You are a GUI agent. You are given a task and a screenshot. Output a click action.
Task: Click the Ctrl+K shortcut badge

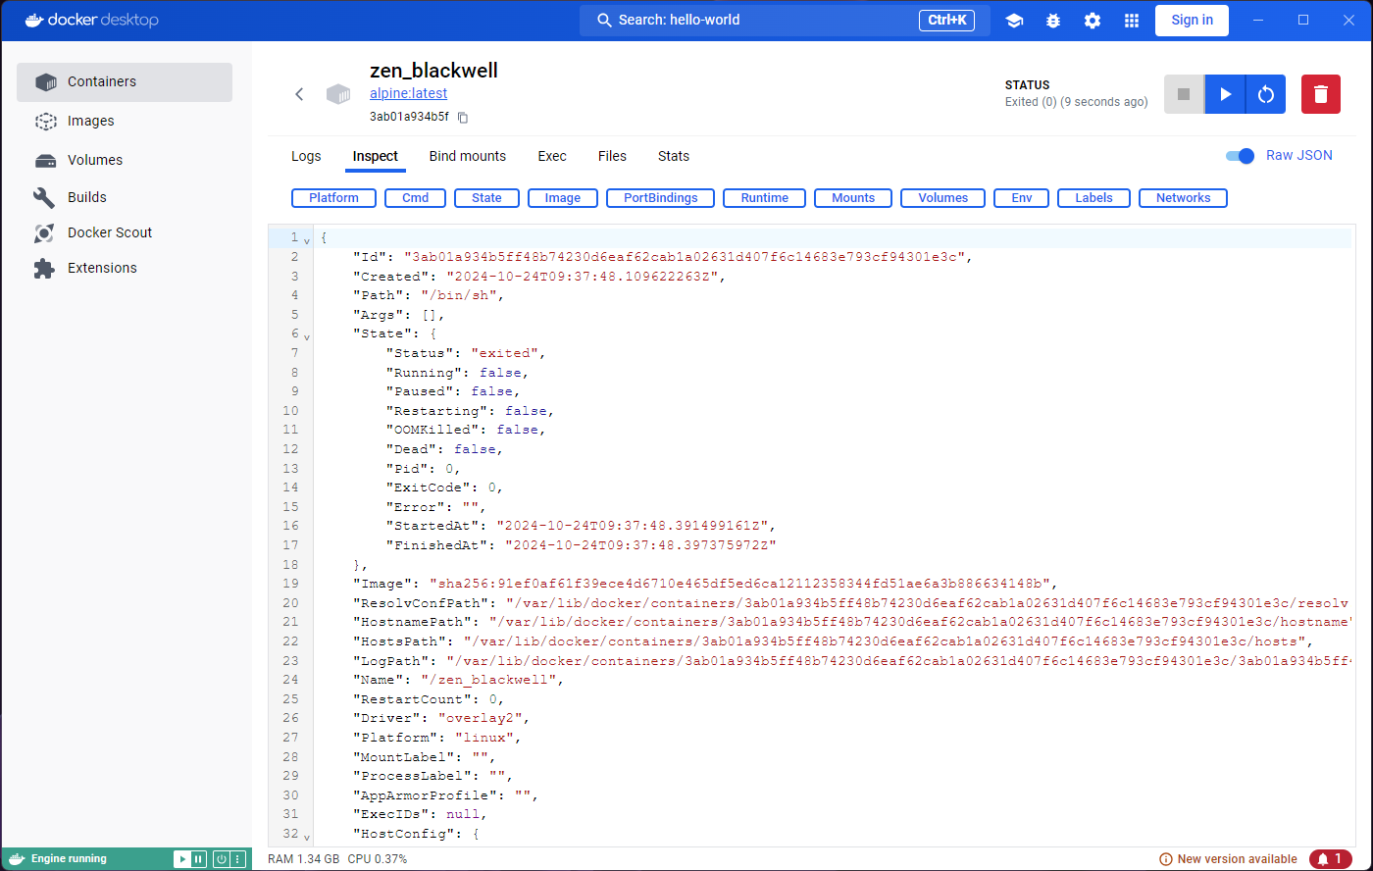point(946,21)
